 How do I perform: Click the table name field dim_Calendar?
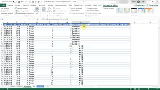click(5, 11)
